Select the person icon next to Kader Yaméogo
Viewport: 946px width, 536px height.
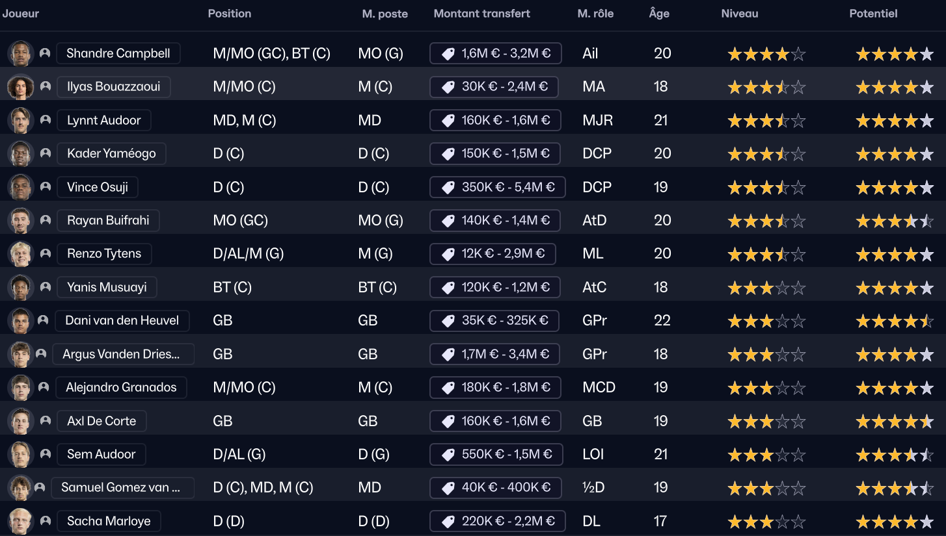point(46,153)
